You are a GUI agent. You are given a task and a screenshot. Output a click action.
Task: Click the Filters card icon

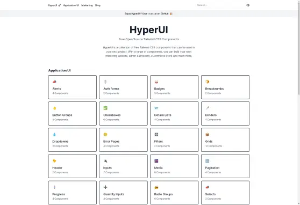click(156, 135)
